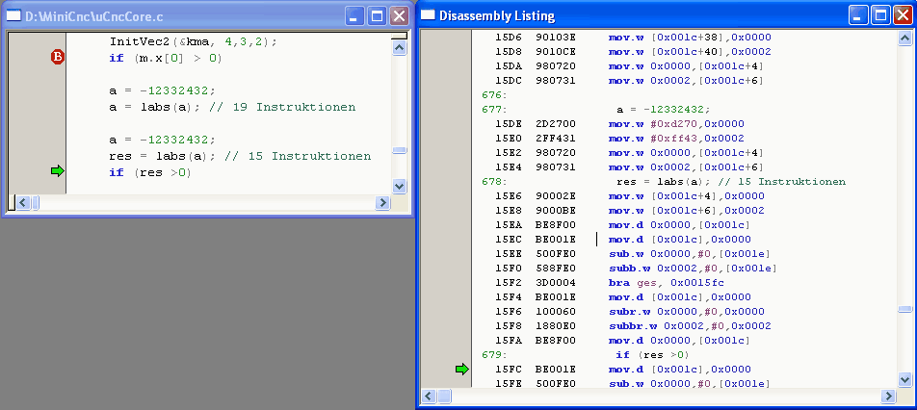Viewport: 917px width, 410px height.
Task: Click disassembly row 15E2 mov.w
Action: click(629, 153)
